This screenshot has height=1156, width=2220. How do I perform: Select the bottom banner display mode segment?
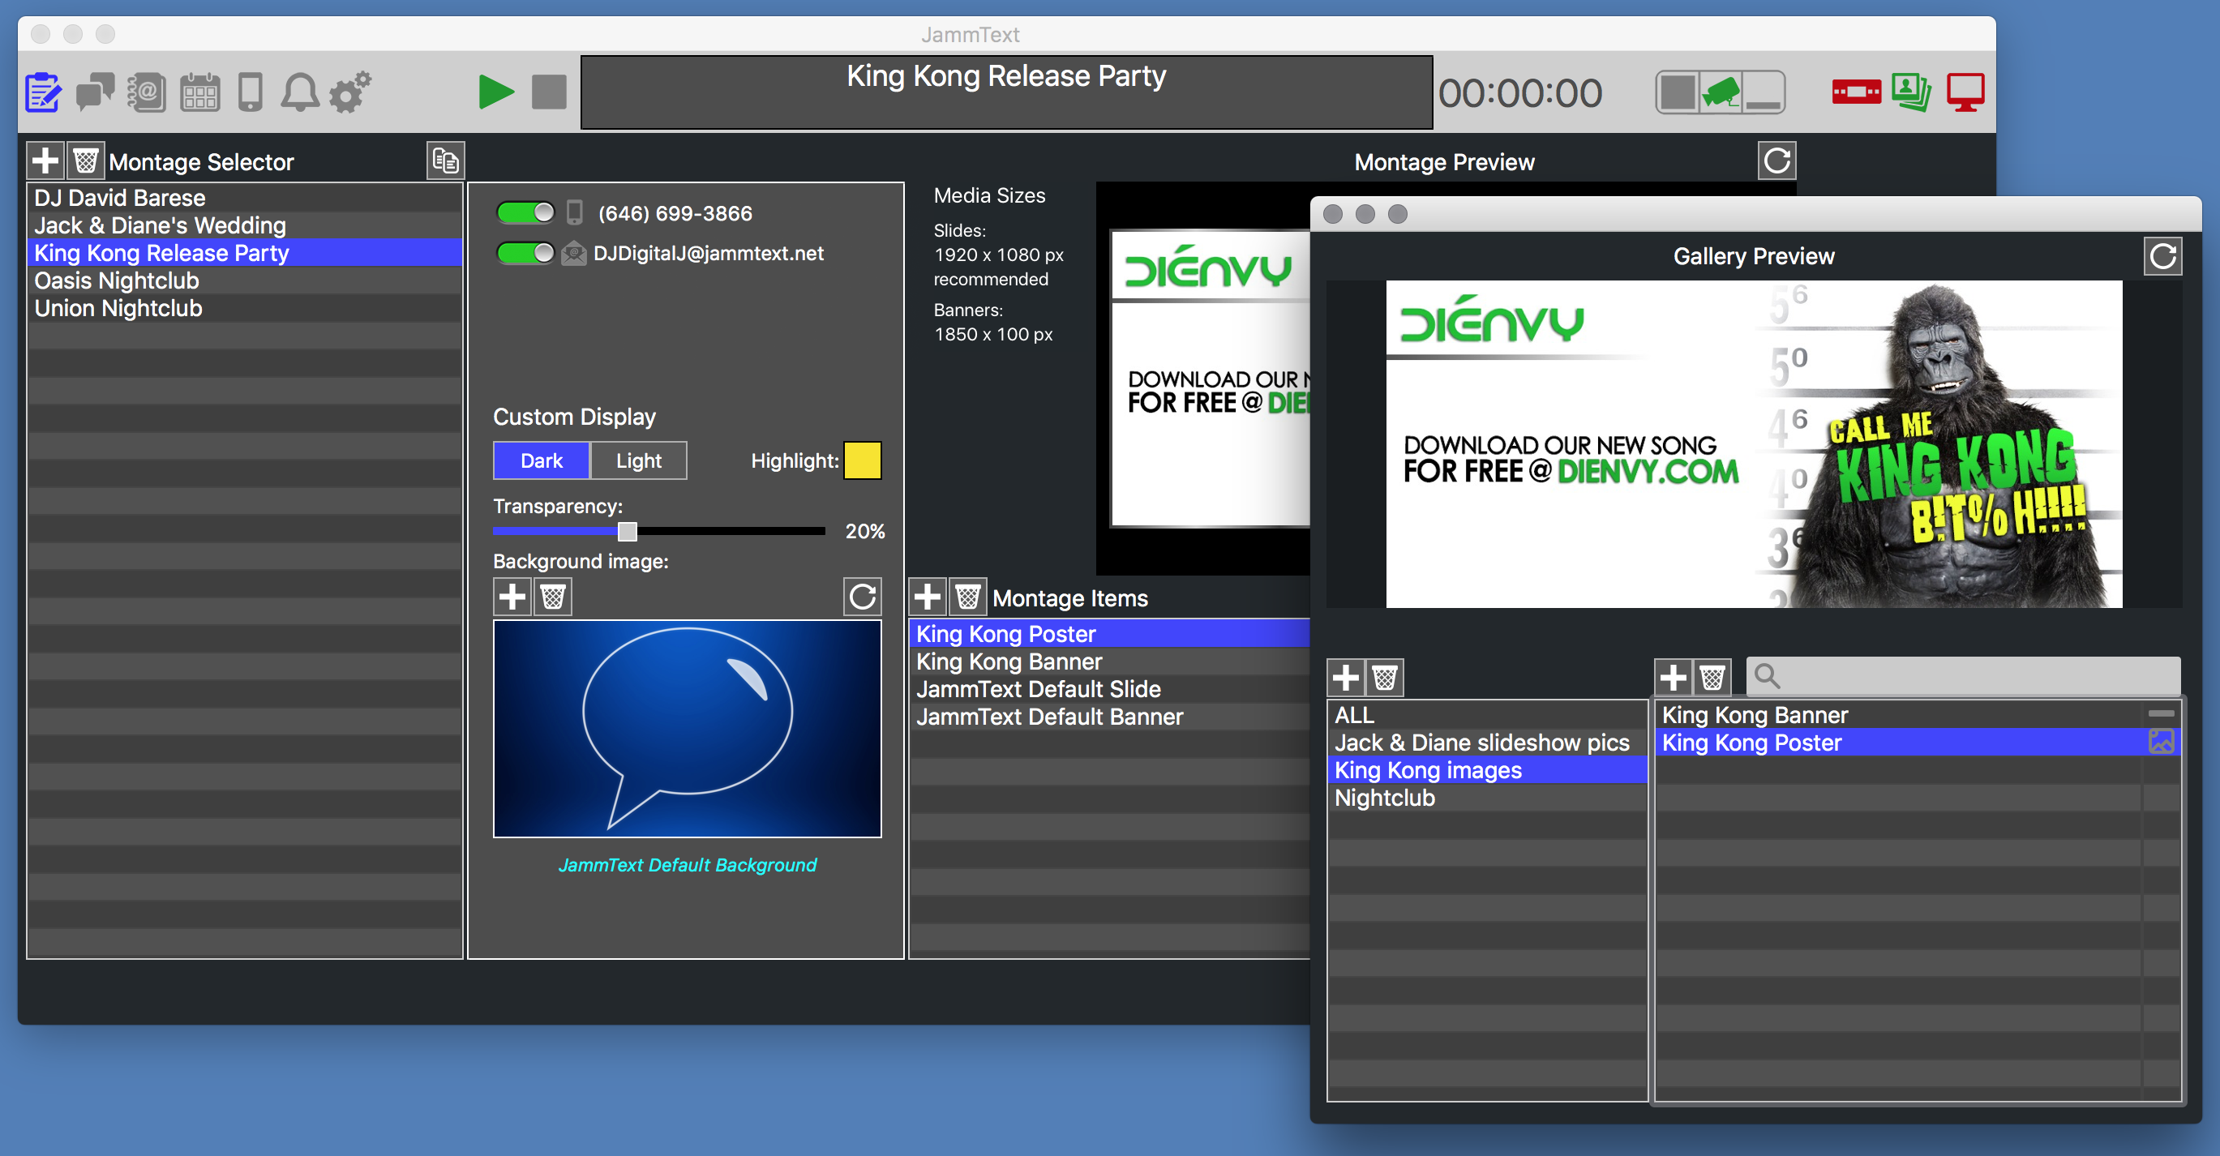click(1764, 92)
